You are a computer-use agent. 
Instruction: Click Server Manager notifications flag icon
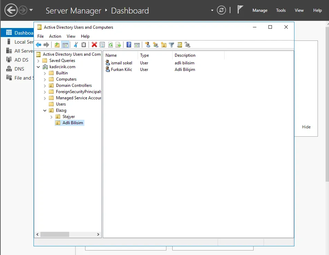[x=240, y=10]
